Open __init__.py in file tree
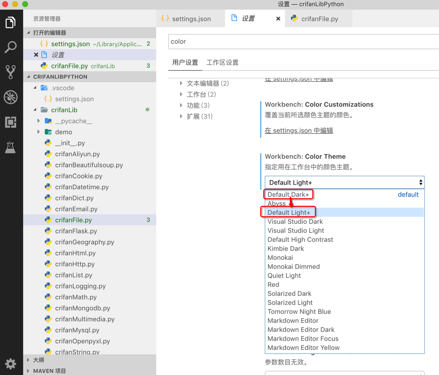 click(x=90, y=143)
